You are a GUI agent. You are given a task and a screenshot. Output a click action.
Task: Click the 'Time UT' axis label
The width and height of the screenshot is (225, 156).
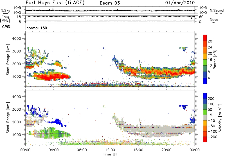pos(110,154)
